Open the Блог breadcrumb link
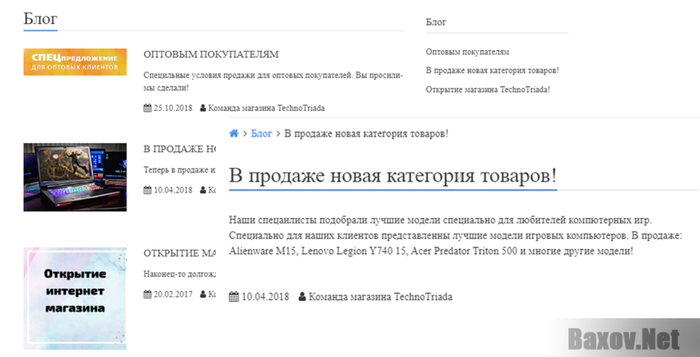Viewport: 700px width, 357px height. [x=261, y=133]
